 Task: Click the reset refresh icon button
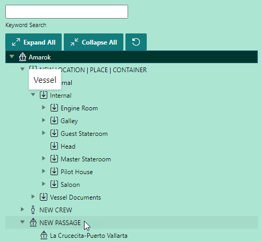click(x=136, y=42)
